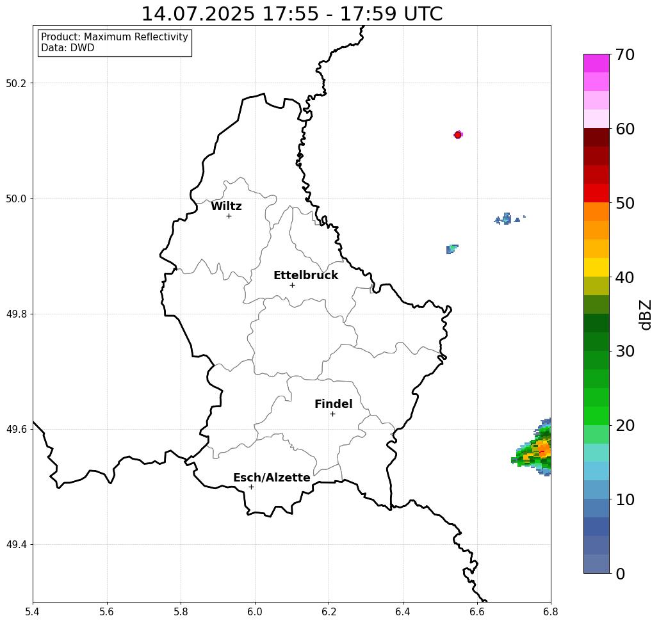Click the 5.6 longitude tick label
Image resolution: width=659 pixels, height=623 pixels.
(x=107, y=611)
